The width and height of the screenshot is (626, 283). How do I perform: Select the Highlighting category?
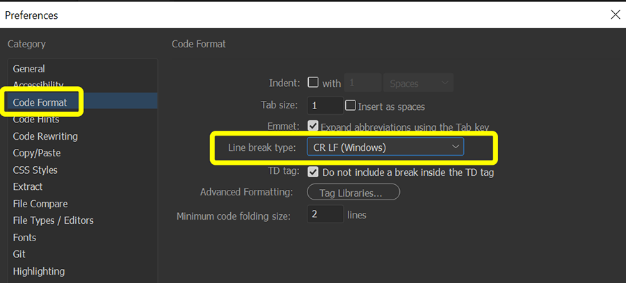(39, 271)
